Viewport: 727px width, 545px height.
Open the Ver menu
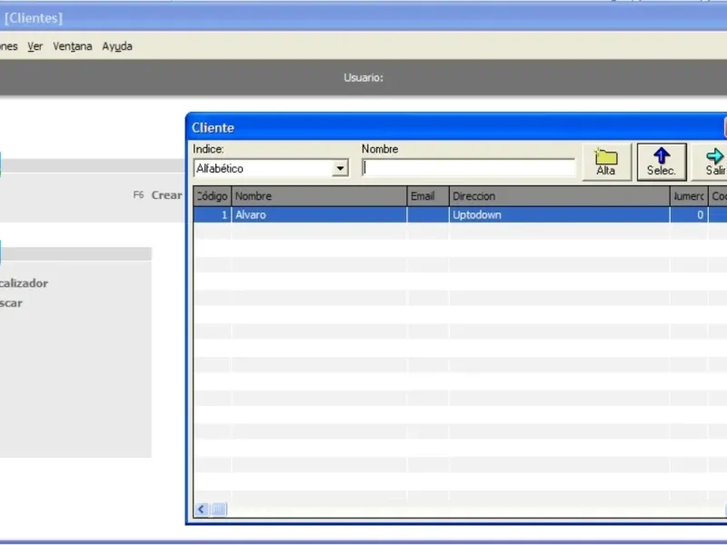pos(35,46)
